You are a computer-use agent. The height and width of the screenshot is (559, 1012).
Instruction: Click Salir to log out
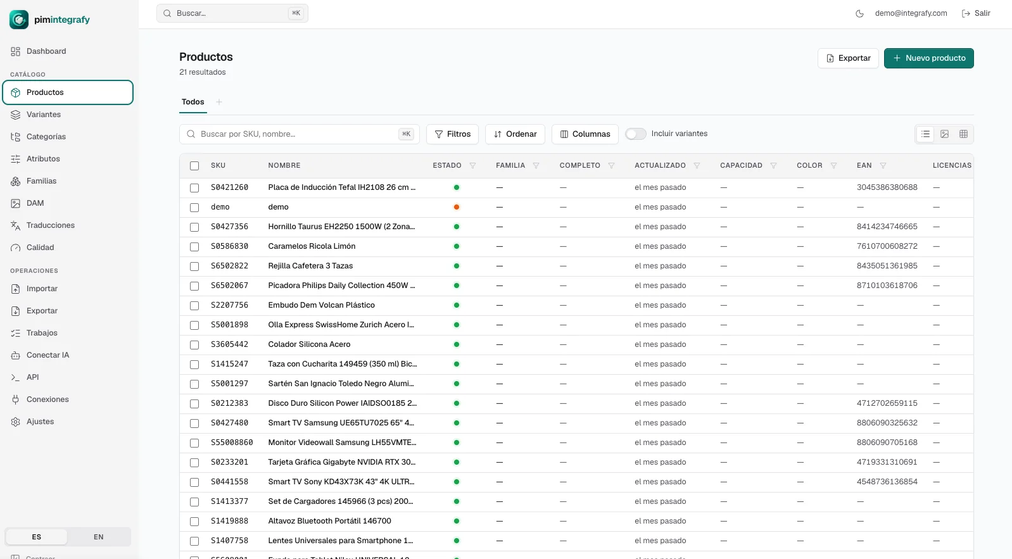point(976,13)
